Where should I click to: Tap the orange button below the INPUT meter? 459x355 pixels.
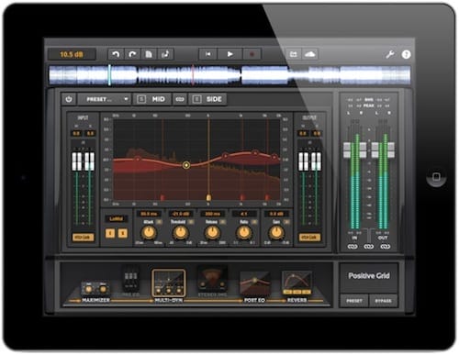(83, 237)
